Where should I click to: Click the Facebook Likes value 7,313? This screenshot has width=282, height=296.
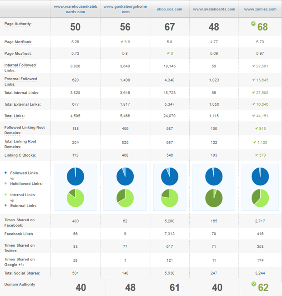point(170,234)
